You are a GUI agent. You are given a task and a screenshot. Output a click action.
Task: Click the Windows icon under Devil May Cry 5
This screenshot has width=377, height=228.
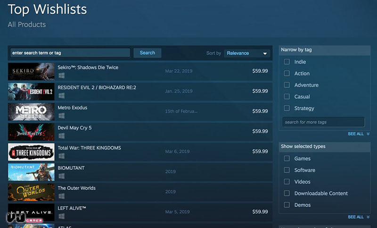point(62,136)
